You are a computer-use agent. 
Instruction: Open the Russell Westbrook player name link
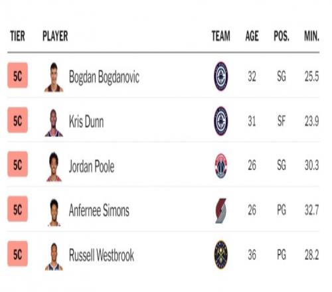pos(102,255)
